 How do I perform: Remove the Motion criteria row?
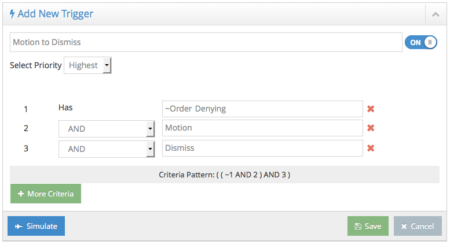point(371,128)
